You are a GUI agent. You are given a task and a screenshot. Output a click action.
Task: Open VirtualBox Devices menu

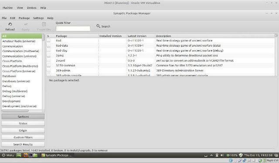[31, 8]
